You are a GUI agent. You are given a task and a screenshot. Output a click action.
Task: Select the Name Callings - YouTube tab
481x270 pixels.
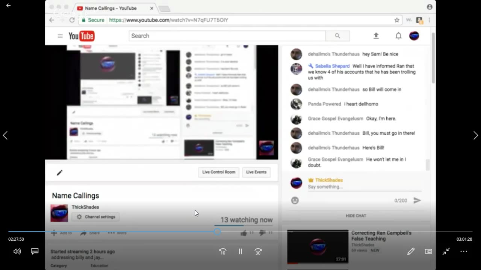[114, 8]
